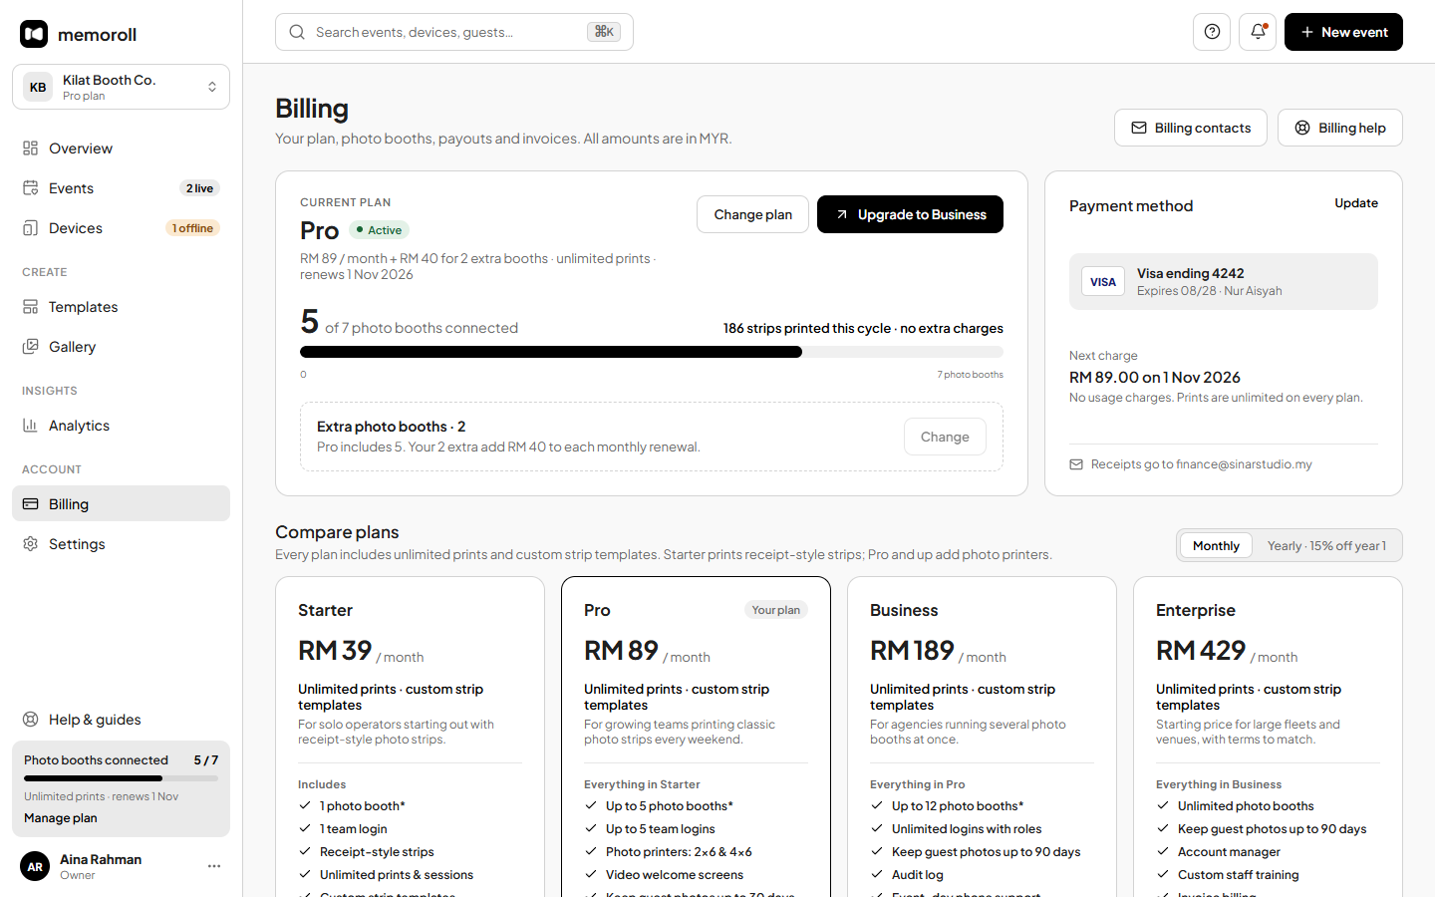Screen dimensions: 1435x897
Task: Click the AR user avatar
Action: (x=35, y=866)
